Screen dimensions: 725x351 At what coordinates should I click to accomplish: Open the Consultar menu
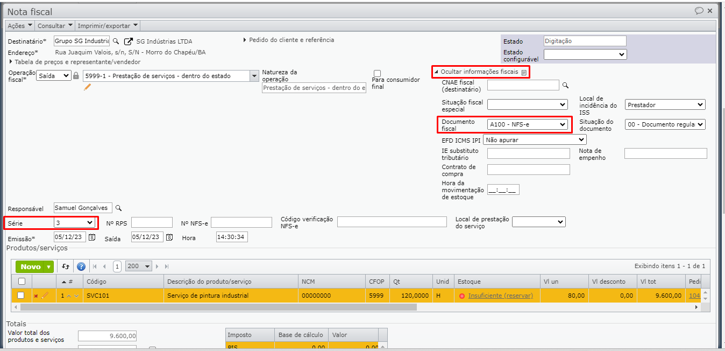point(55,25)
